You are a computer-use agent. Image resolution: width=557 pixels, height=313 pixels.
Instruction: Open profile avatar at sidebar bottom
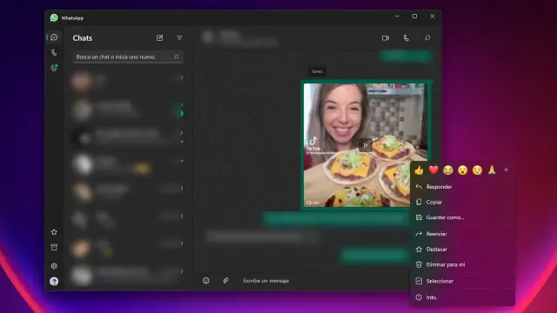coord(54,282)
